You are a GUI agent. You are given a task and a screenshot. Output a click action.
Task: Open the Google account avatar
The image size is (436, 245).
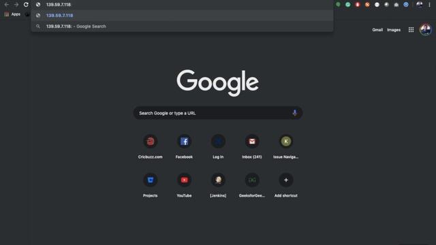425,30
